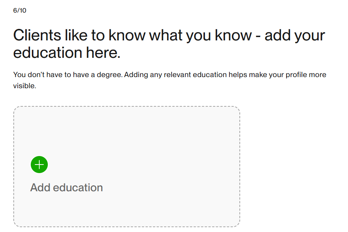
Task: Click the step counter showing 6/10
Action: 20,10
